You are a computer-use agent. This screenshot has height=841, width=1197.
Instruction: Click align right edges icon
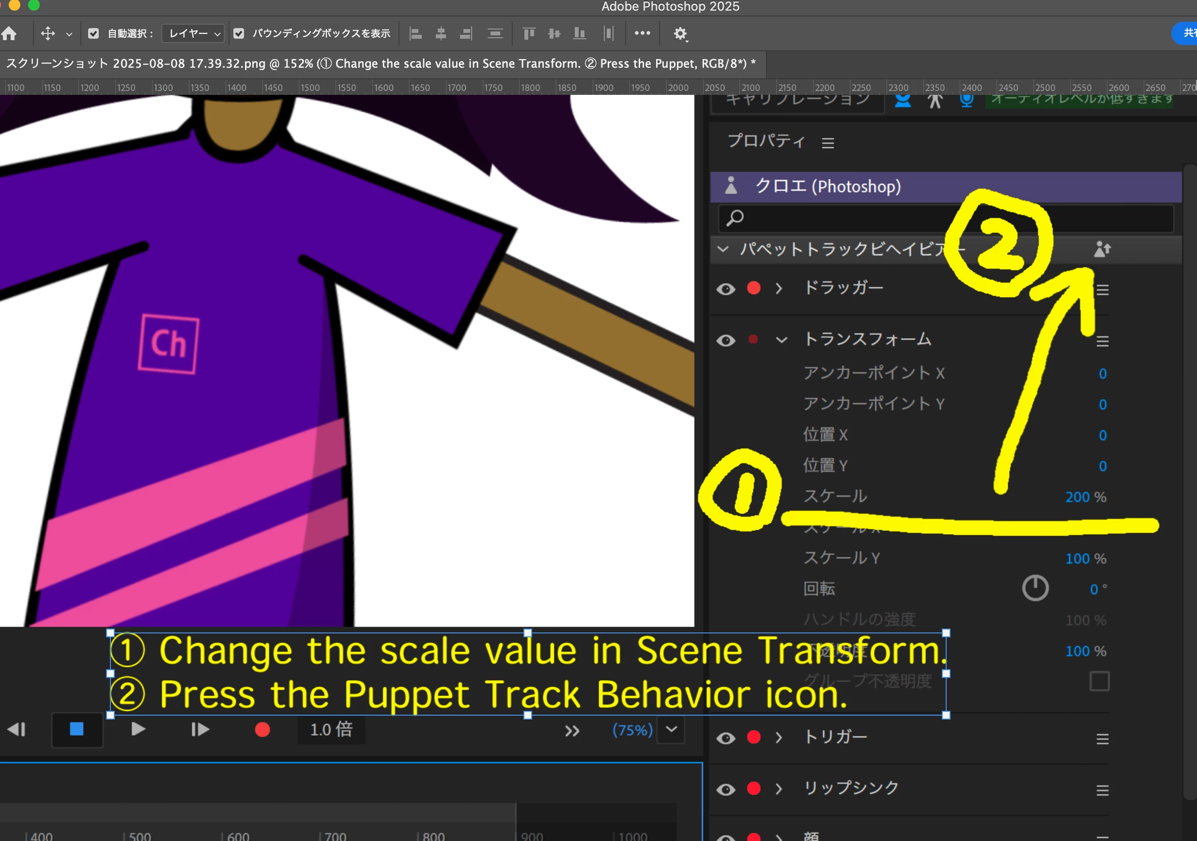point(465,34)
